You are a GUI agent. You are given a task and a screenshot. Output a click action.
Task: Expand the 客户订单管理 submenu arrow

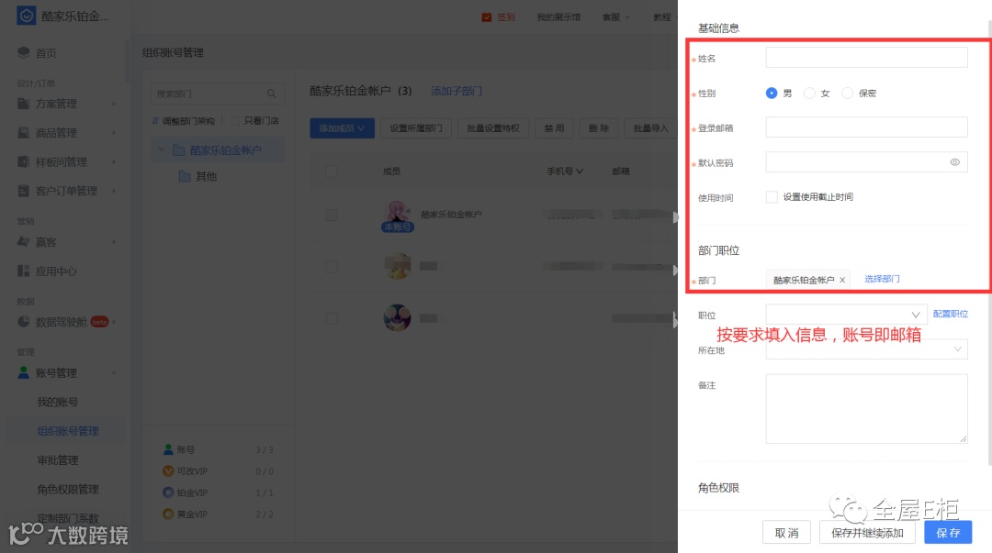point(114,191)
